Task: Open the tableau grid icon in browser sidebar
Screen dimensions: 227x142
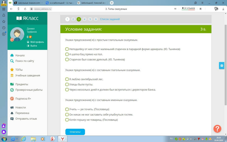Action: pyautogui.click(x=4, y=9)
